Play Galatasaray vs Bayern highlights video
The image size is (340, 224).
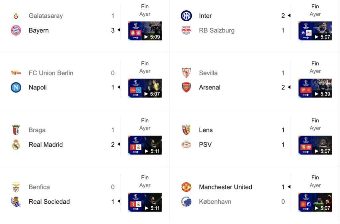click(x=145, y=31)
